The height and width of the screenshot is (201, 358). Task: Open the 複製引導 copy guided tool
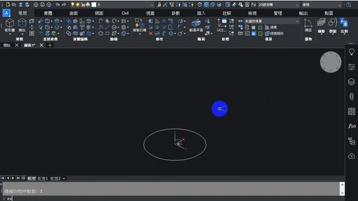pos(139,26)
